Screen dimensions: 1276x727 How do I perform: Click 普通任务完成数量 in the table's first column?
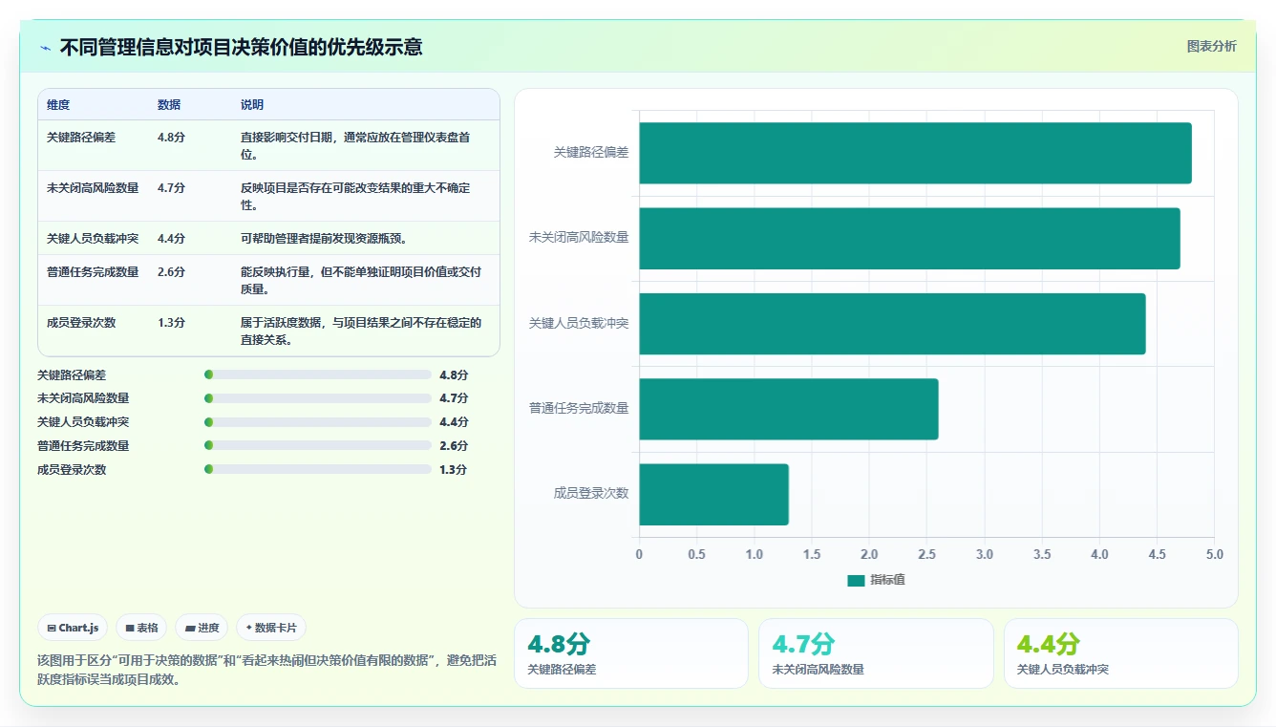tap(93, 272)
